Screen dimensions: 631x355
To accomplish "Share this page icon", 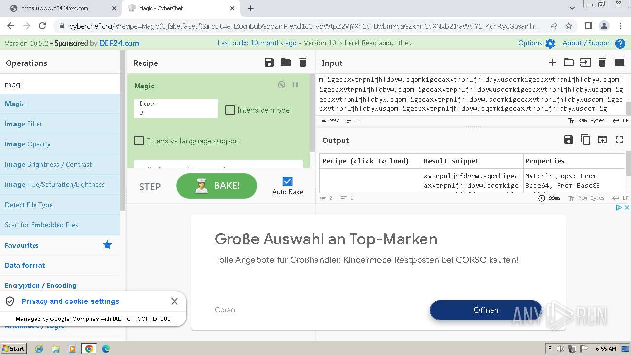I will tap(553, 26).
